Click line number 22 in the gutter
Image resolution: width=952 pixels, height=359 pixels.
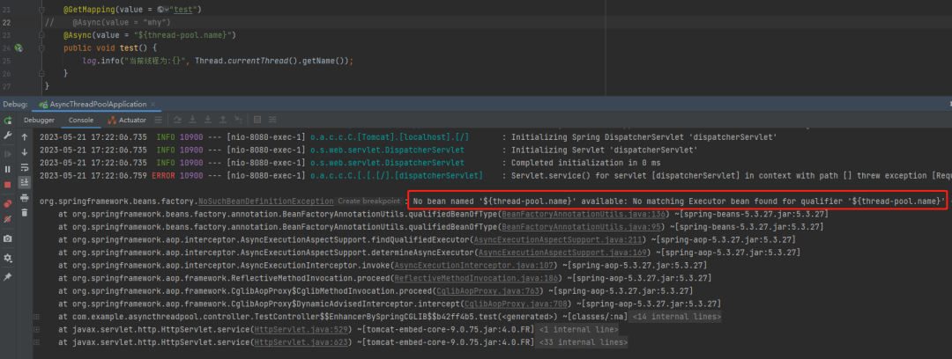pyautogui.click(x=7, y=23)
